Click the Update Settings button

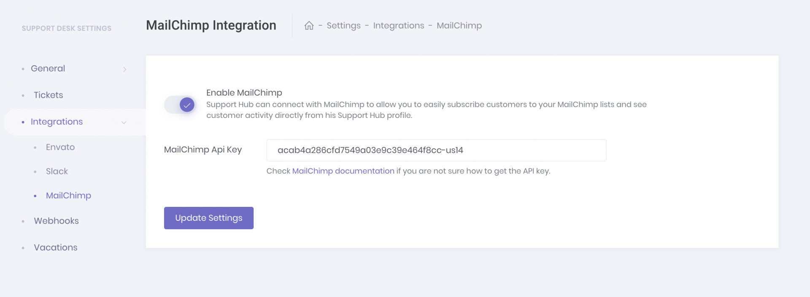click(x=209, y=218)
